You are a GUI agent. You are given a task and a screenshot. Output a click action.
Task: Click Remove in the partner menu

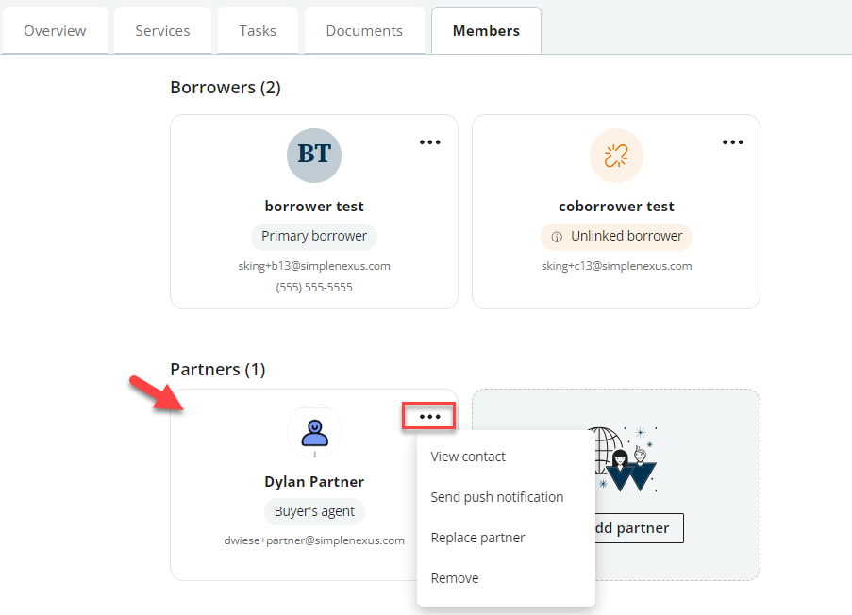[455, 578]
